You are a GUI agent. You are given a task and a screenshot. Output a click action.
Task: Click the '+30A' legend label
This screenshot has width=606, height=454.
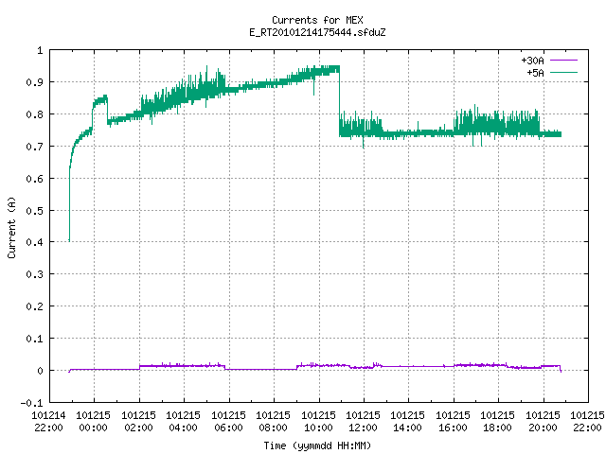coord(532,61)
